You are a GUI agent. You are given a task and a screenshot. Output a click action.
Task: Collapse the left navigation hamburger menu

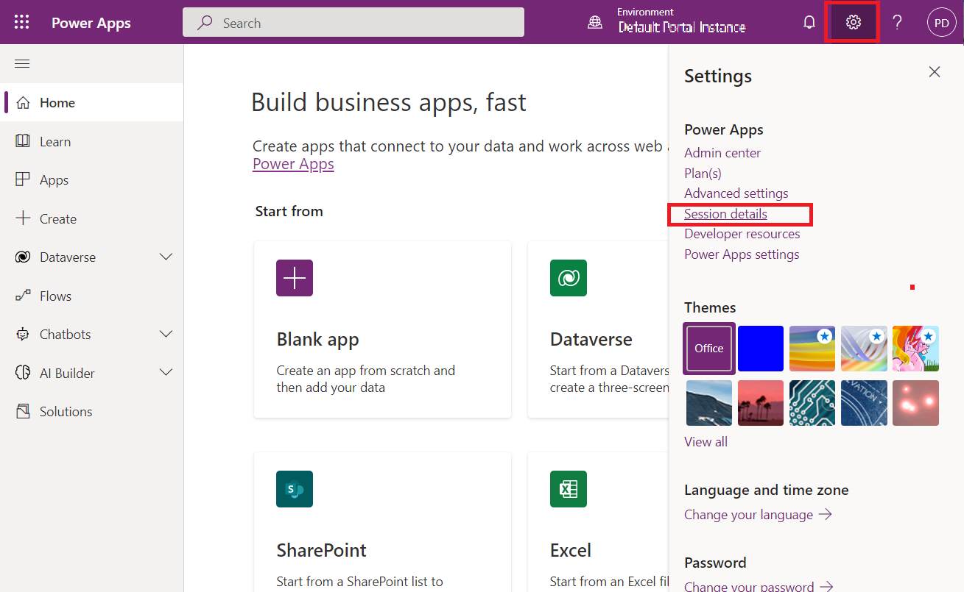click(x=22, y=64)
